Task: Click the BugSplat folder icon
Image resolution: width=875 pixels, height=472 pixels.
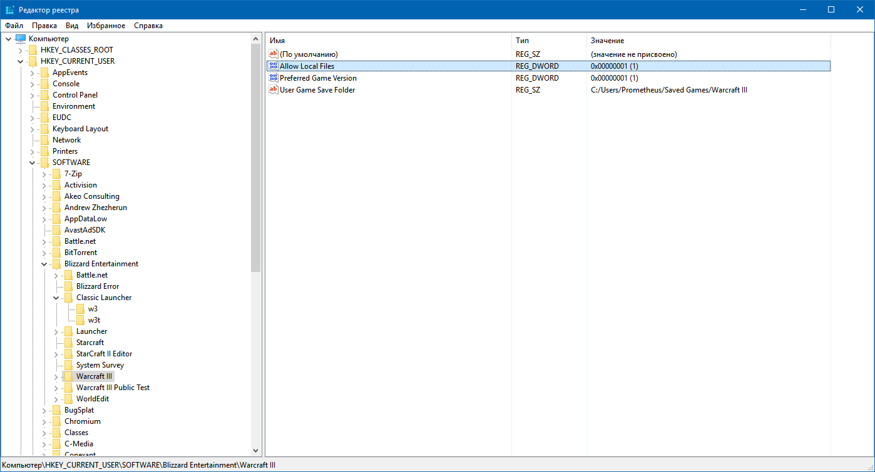Action: coord(56,410)
